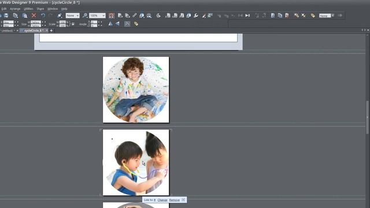Click the copy icon in toolbar
This screenshot has width=370, height=208.
pos(16,16)
